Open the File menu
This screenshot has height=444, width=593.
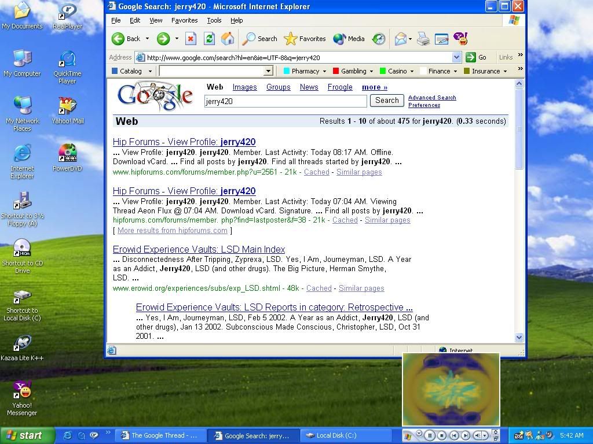coord(116,20)
